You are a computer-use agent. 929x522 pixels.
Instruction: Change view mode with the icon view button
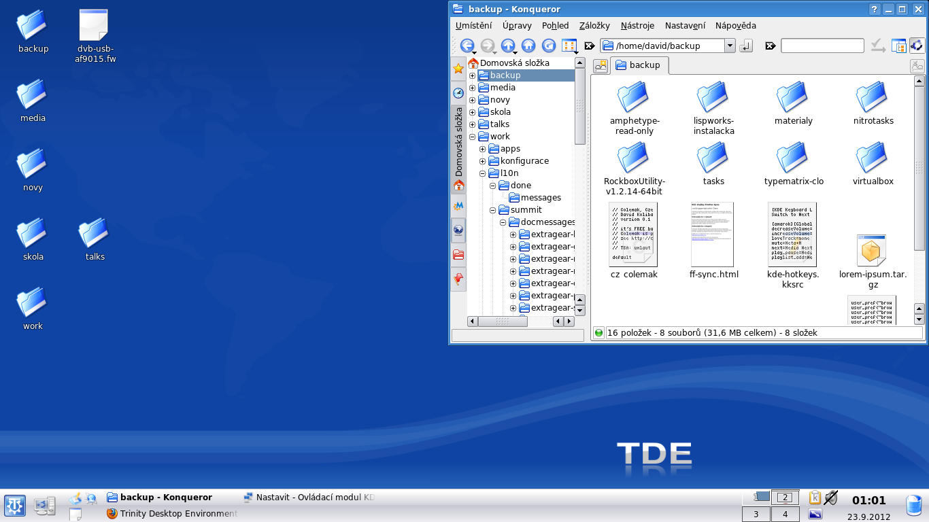click(569, 46)
